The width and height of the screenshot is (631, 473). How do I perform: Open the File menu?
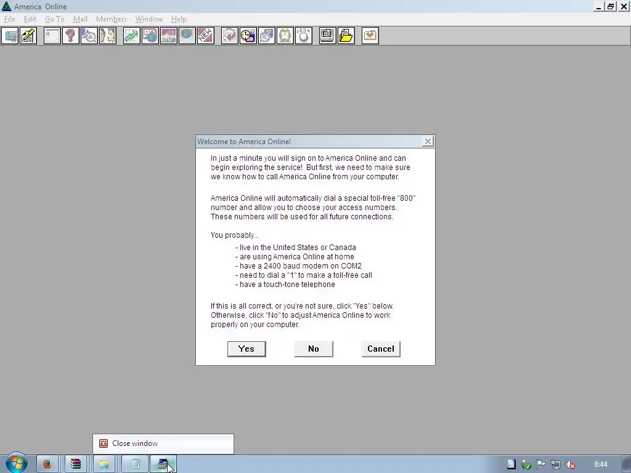click(x=10, y=19)
